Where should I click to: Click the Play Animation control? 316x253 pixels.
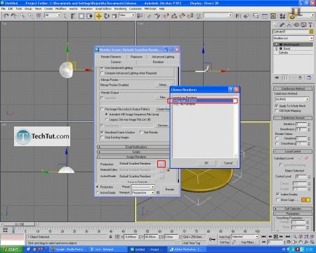pos(276,237)
